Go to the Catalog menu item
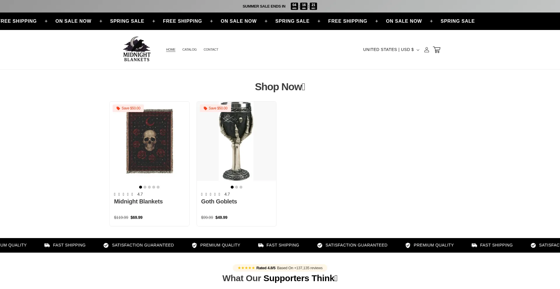This screenshot has width=560, height=289. point(190,50)
